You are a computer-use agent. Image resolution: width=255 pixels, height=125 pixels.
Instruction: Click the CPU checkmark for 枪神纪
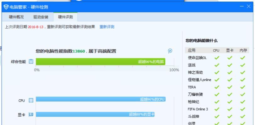[217, 102]
